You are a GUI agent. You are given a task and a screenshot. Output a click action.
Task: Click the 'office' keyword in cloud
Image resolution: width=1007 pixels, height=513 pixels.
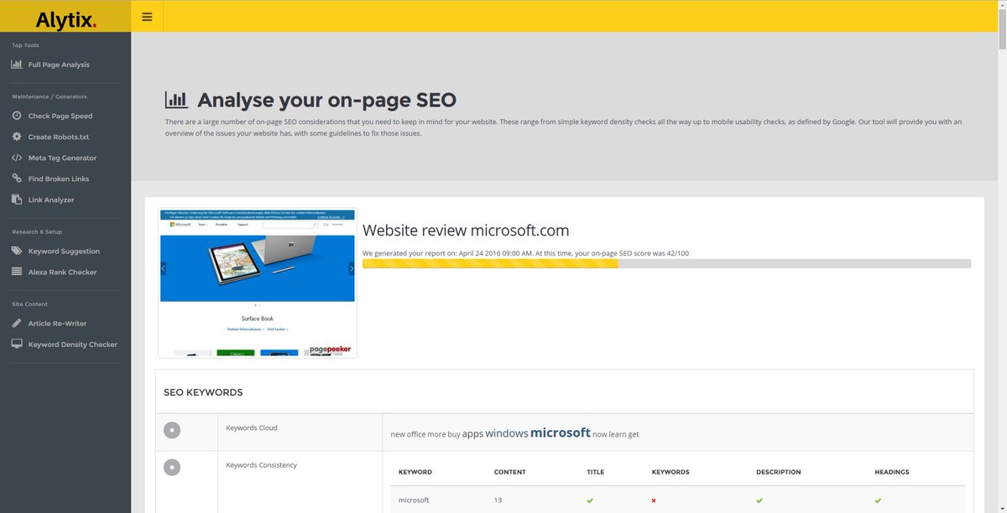click(x=415, y=434)
